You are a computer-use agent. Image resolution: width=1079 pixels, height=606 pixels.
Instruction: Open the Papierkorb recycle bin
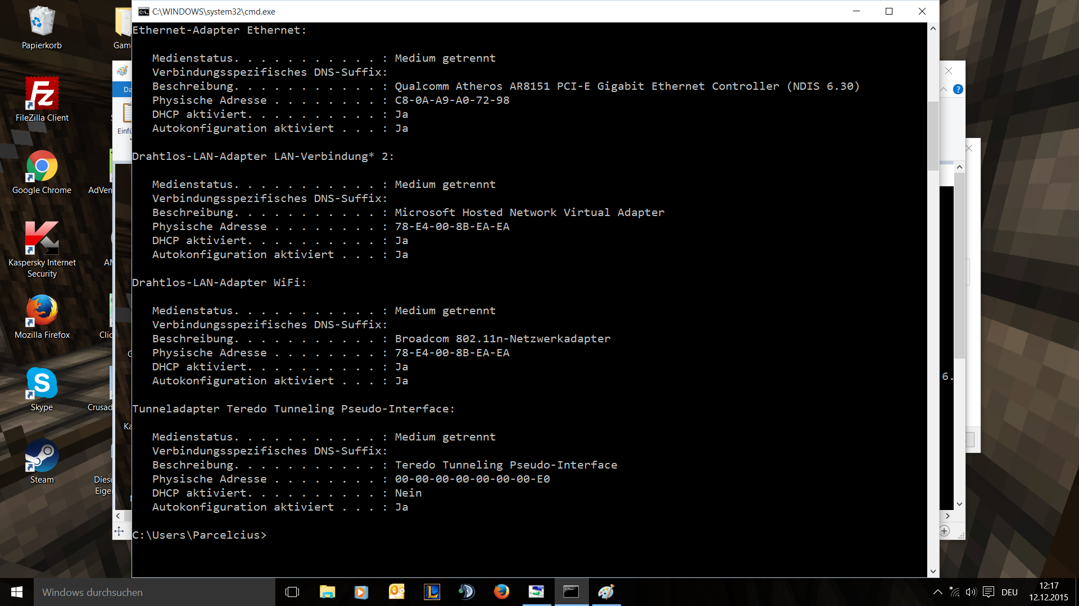point(42,21)
